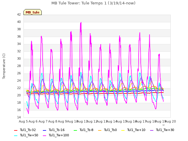Click the MB_tule label box
Screen dimensions: 188x141
pos(33,12)
